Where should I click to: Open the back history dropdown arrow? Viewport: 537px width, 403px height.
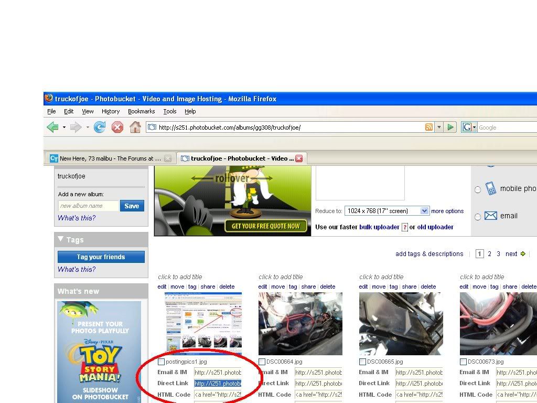[64, 128]
